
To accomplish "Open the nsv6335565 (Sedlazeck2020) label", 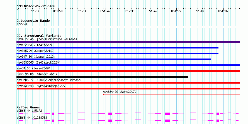I will click(38, 62).
